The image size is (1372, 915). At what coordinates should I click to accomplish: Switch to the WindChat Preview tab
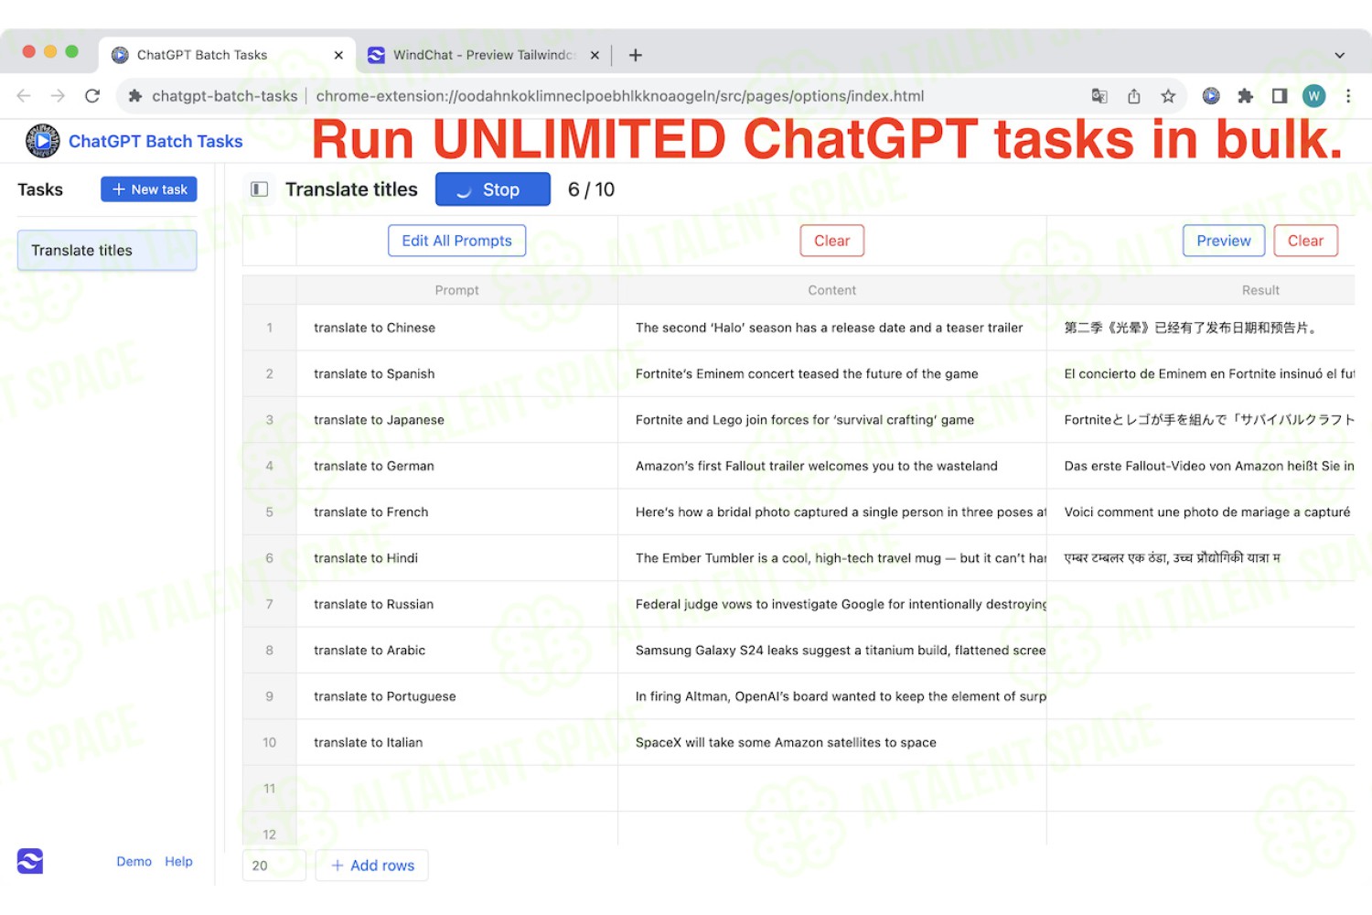coord(483,55)
